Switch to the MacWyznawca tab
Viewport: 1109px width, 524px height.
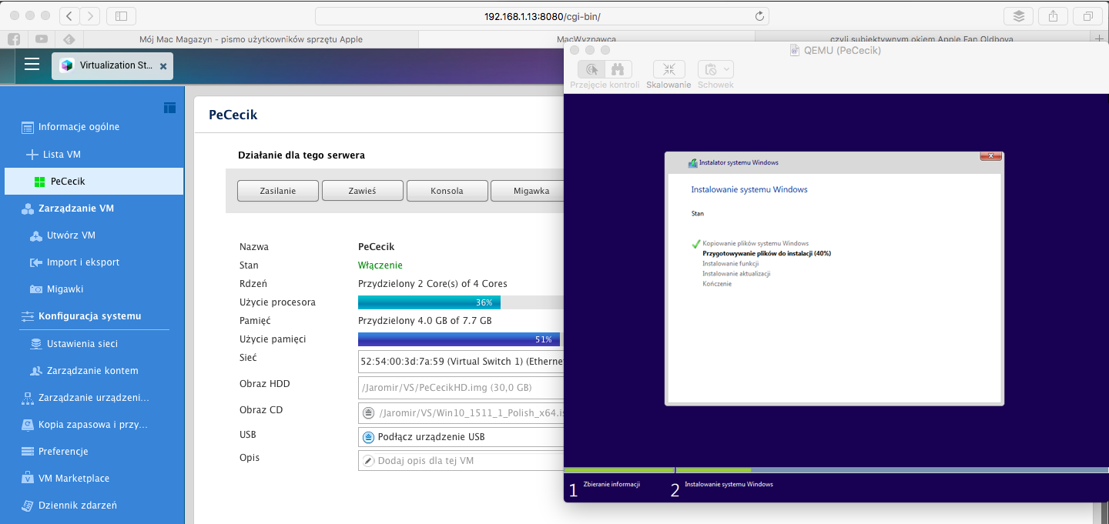587,39
